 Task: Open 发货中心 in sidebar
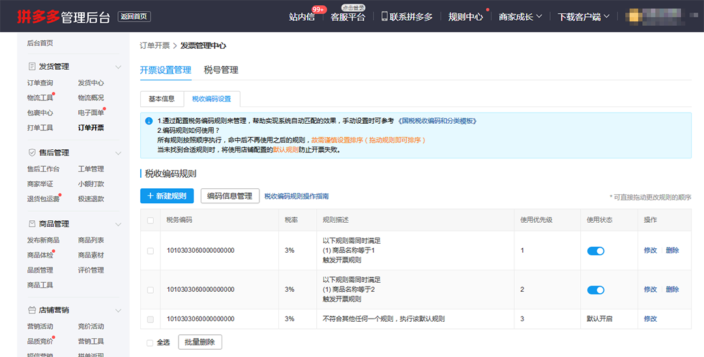tap(91, 83)
